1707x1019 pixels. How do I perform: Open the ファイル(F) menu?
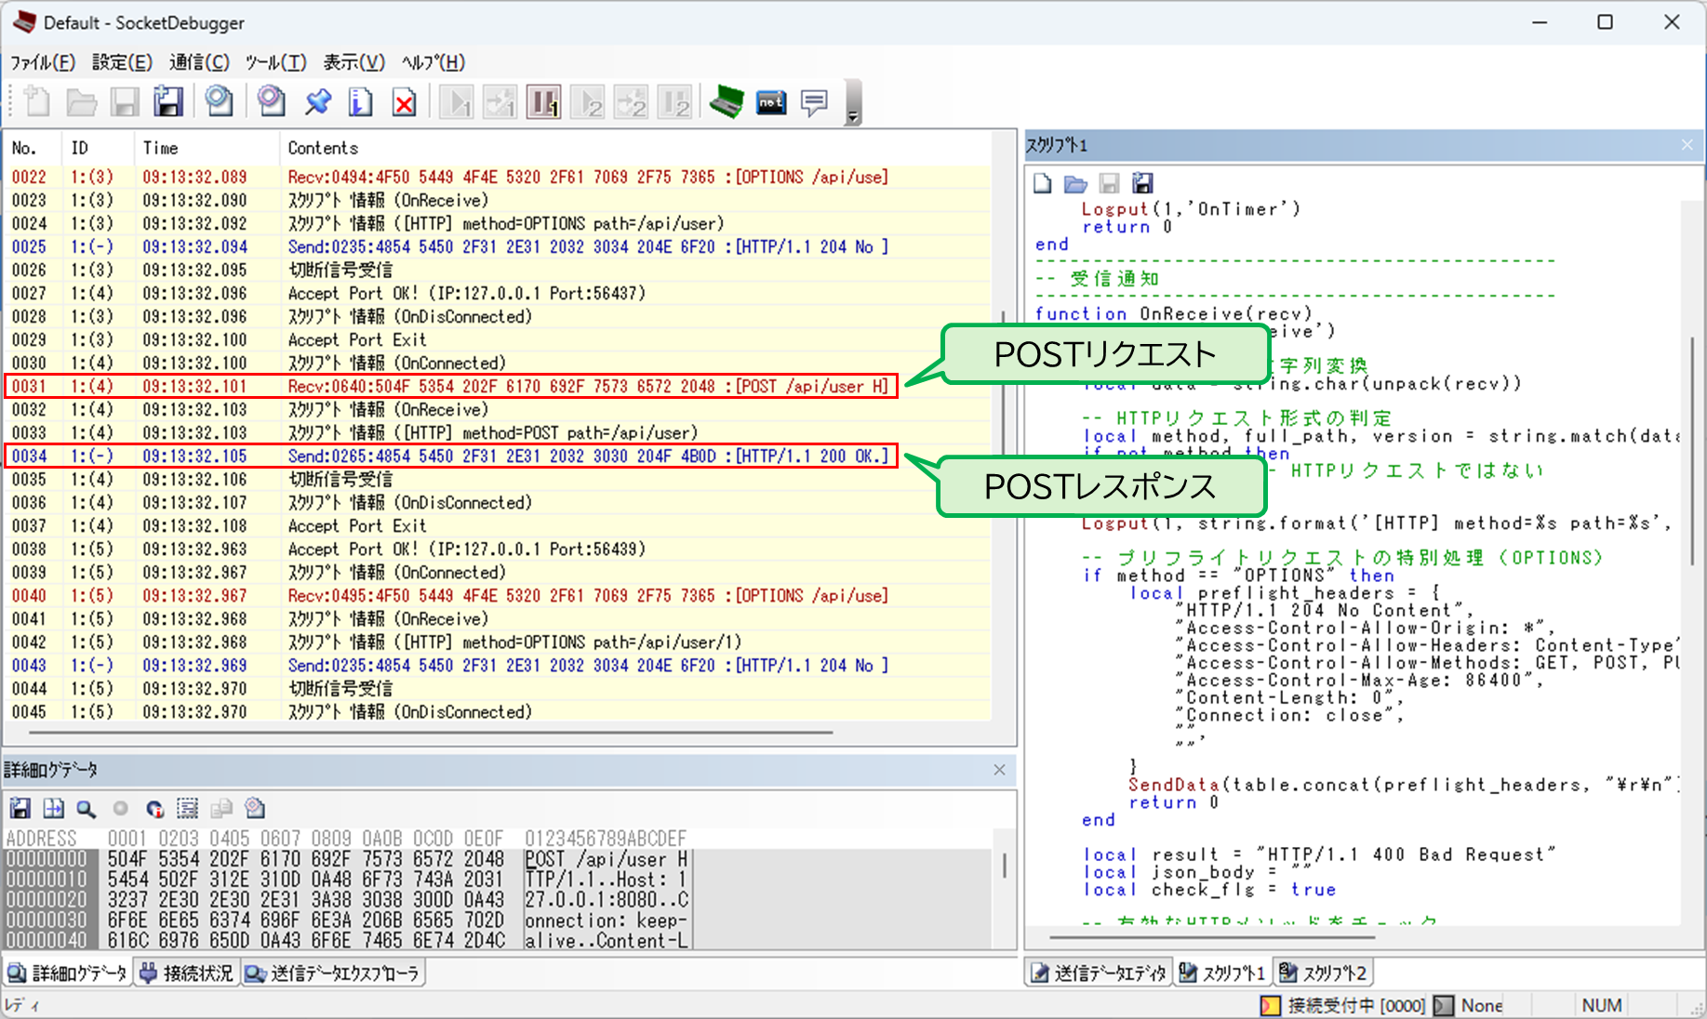coord(43,62)
